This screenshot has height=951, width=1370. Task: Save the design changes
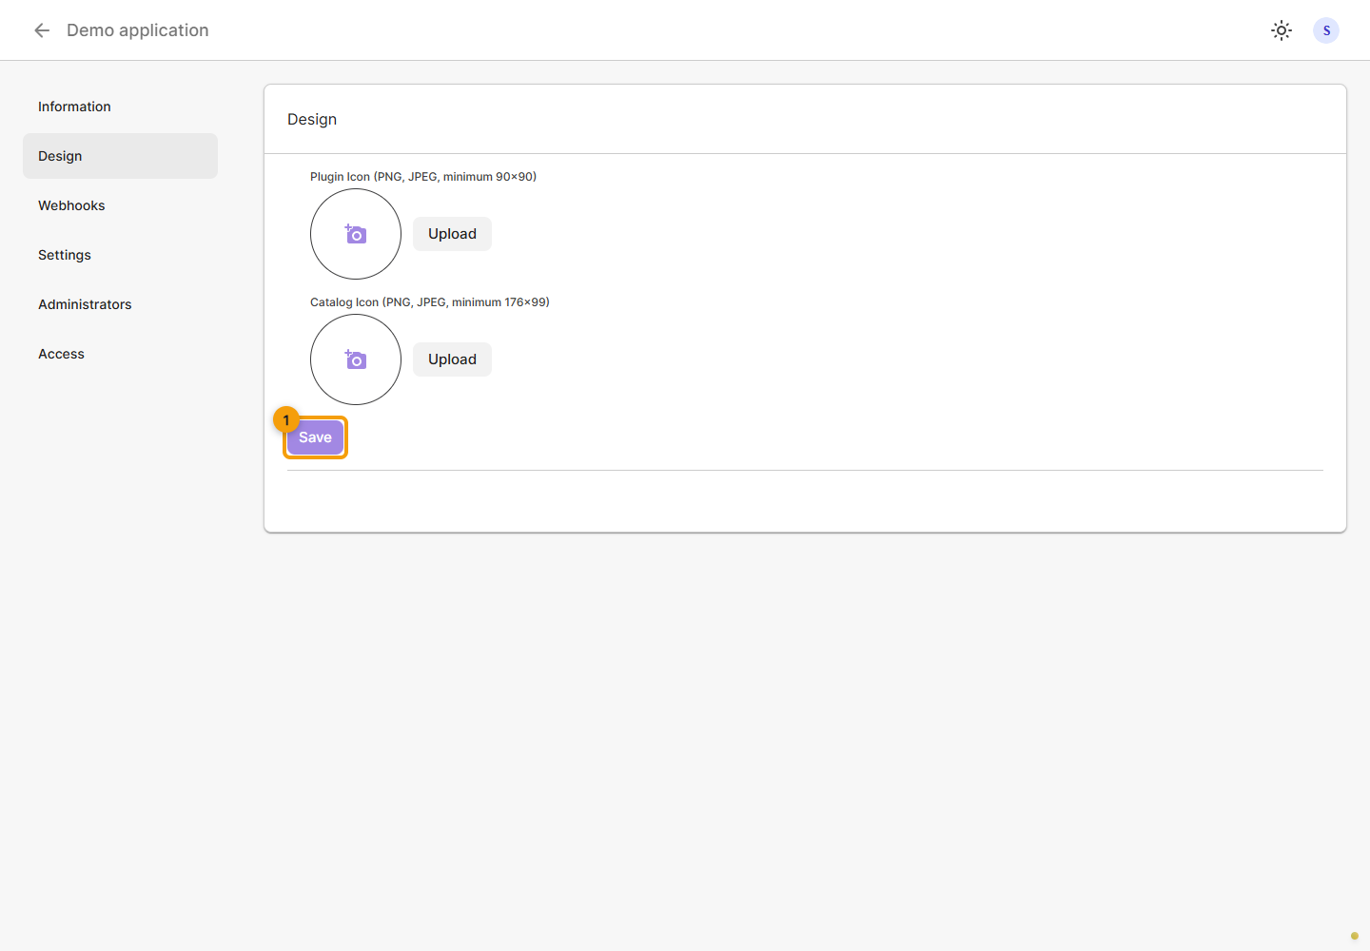coord(315,437)
